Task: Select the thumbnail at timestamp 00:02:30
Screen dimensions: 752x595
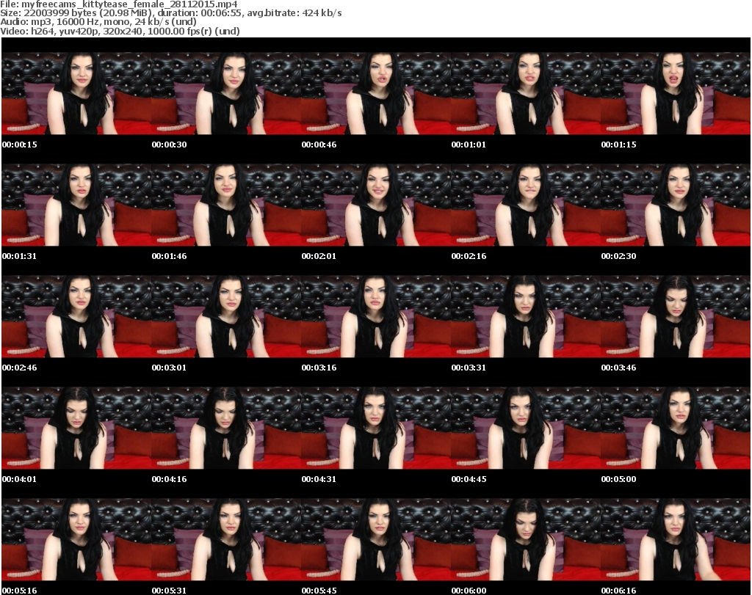Action: tap(675, 205)
